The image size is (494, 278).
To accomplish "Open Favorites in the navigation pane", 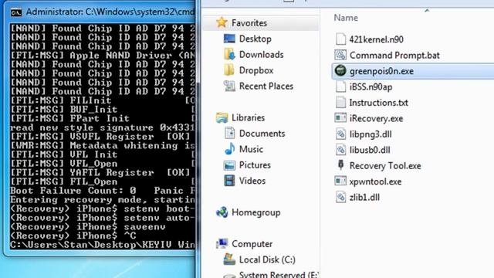I will tap(249, 23).
